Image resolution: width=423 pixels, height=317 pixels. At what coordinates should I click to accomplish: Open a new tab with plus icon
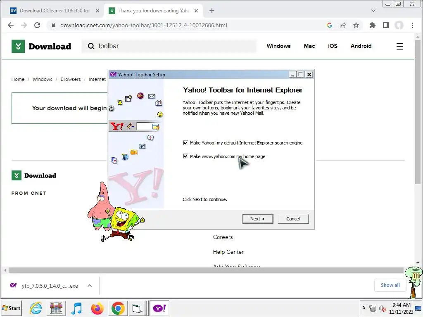(212, 11)
